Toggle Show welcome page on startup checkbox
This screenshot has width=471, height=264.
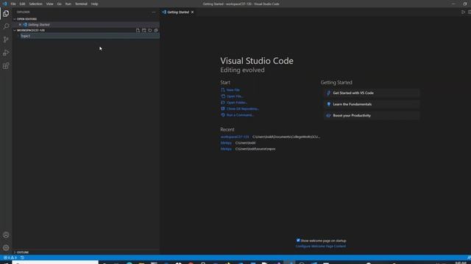point(298,241)
